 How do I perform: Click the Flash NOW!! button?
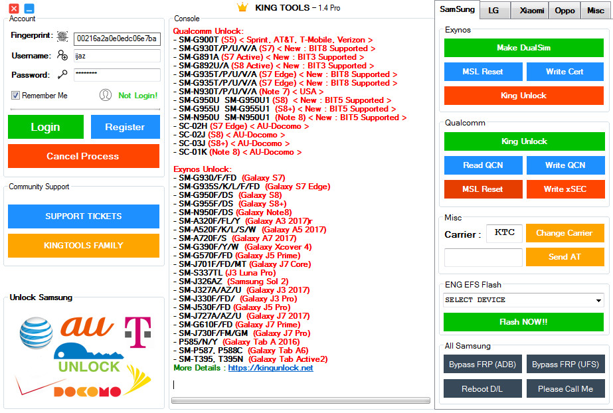click(523, 322)
